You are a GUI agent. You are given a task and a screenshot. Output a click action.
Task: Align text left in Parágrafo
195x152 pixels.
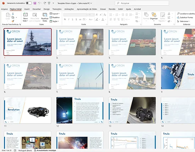(x=111, y=19)
